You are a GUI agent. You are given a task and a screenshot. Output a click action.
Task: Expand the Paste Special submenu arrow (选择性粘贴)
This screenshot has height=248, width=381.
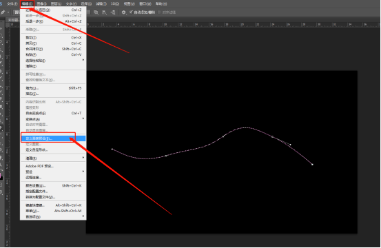click(x=83, y=60)
